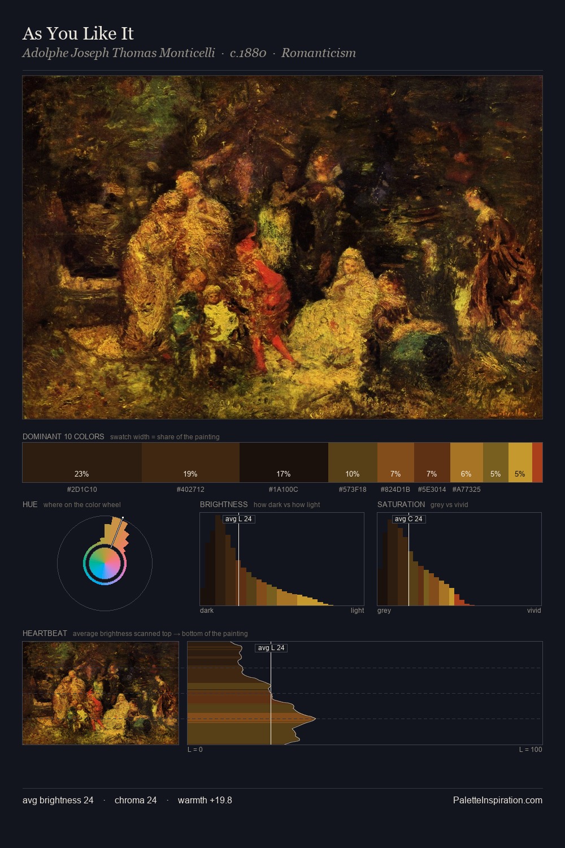Click hex code #2D1C10
Viewport: 565px width, 848px height.
click(82, 490)
